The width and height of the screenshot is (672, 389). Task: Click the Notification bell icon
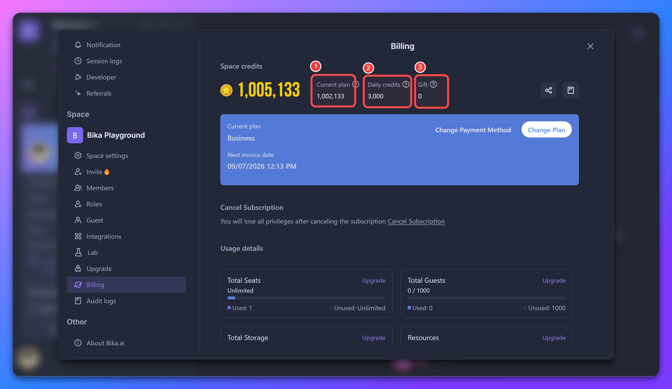click(78, 45)
